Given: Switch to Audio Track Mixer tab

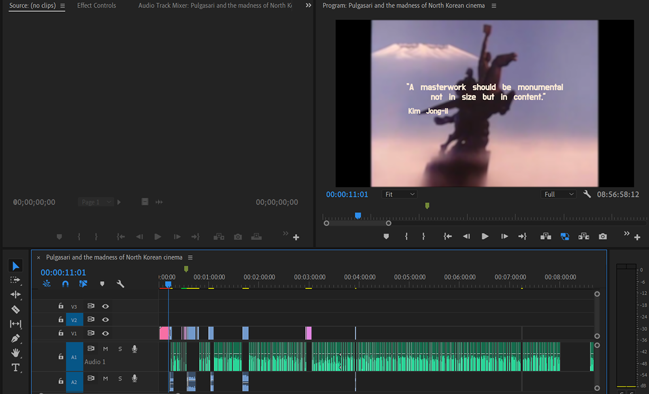Looking at the screenshot, I should (215, 5).
